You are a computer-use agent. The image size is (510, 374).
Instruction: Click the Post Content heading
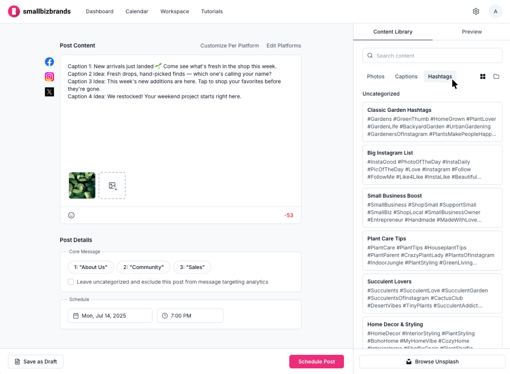point(77,46)
